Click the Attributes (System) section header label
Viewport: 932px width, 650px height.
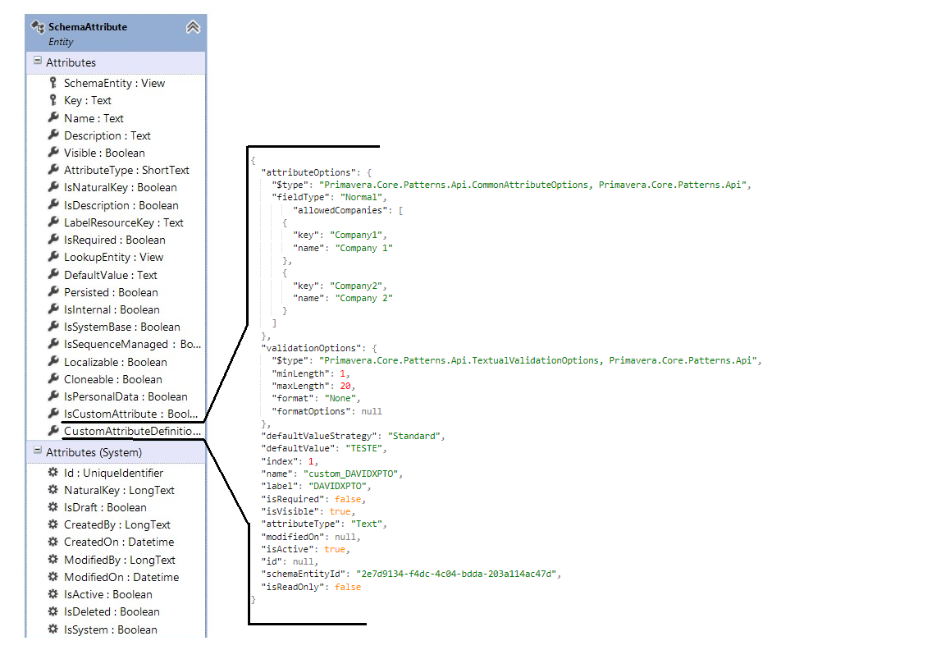tap(94, 452)
